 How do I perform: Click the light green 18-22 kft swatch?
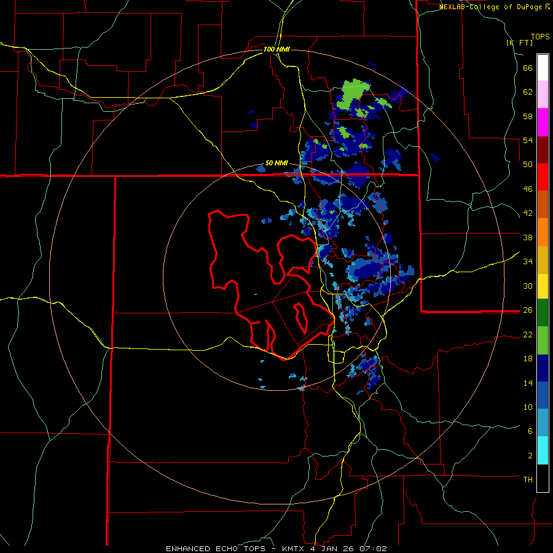(543, 340)
